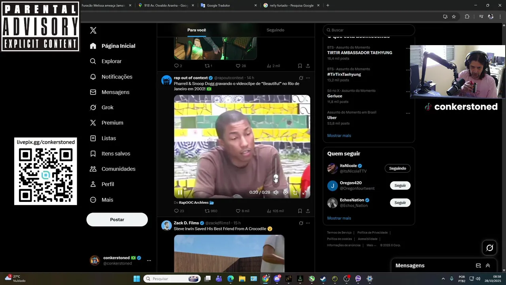The height and width of the screenshot is (285, 506).
Task: Enter fullscreen on the video
Action: tap(304, 192)
